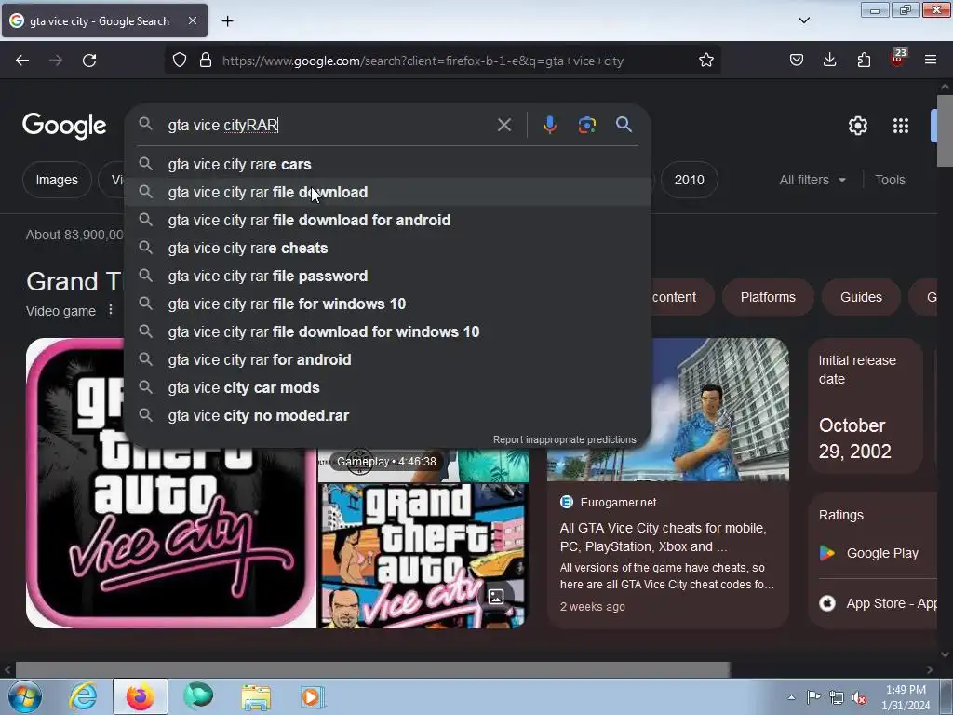Open the search Tools button
Image resolution: width=953 pixels, height=715 pixels.
point(890,180)
